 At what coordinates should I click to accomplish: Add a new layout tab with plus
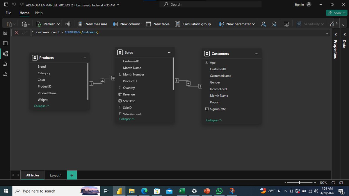[x=72, y=175]
